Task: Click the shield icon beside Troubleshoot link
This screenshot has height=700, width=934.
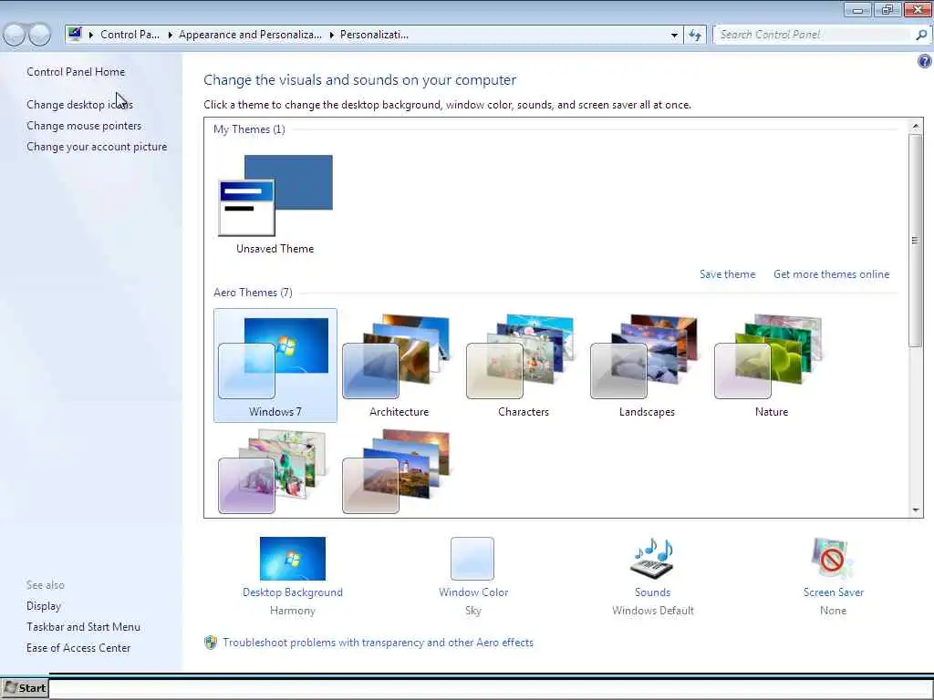Action: (x=211, y=643)
